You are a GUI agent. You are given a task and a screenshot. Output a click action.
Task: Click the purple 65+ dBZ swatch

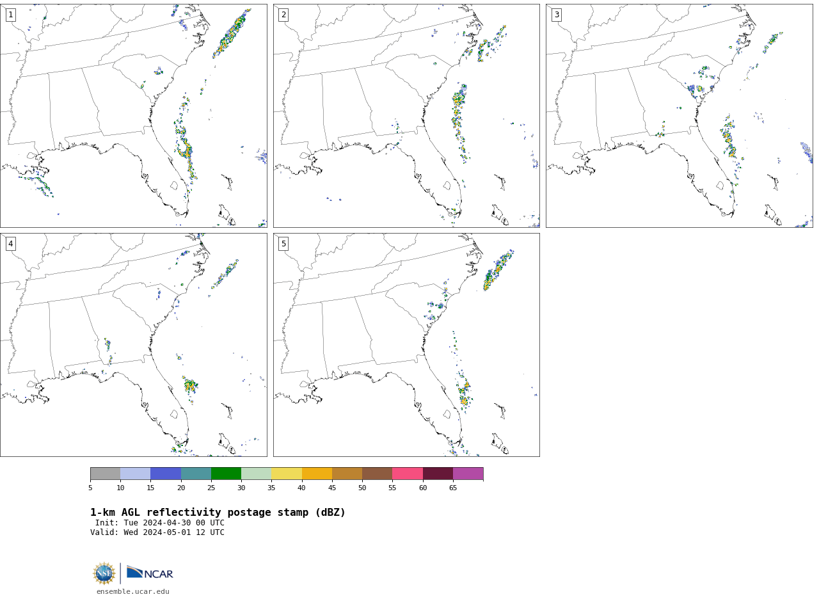(x=468, y=474)
